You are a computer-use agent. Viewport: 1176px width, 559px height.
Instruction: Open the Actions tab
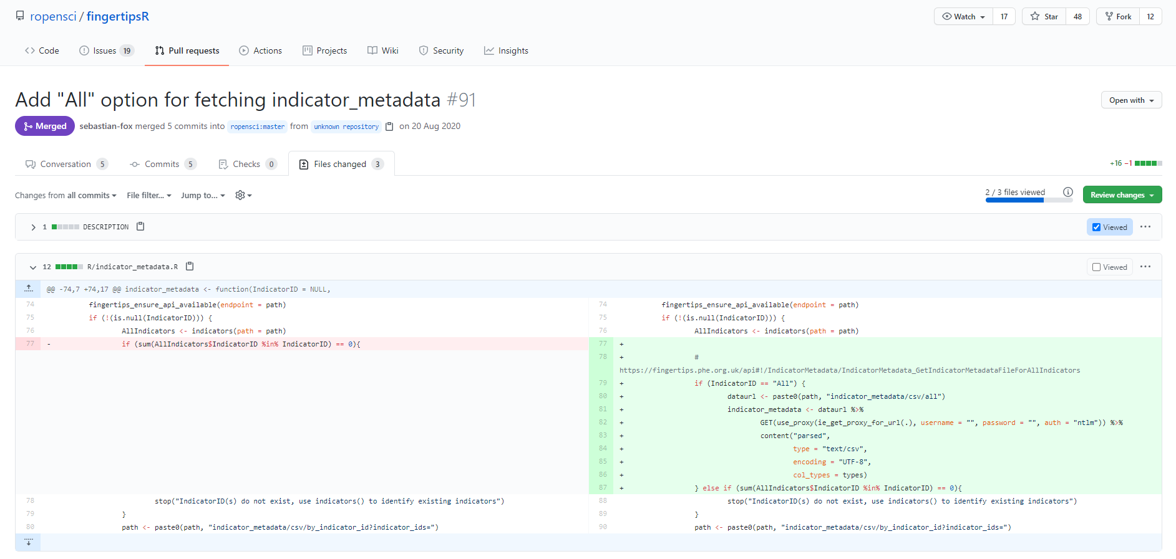tap(260, 50)
